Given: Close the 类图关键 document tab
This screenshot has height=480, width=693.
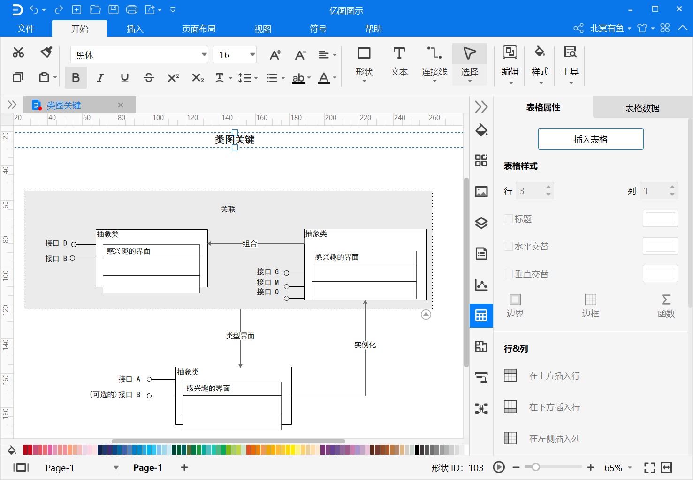Looking at the screenshot, I should (121, 105).
